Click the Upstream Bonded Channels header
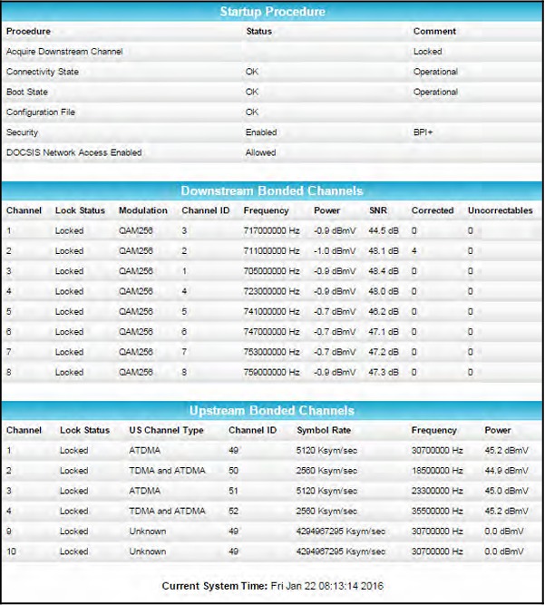545x605 pixels. (272, 410)
